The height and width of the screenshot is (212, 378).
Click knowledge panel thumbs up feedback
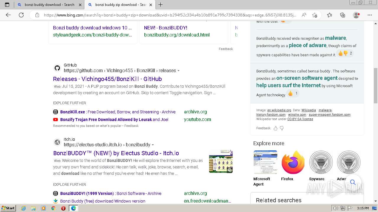(276, 128)
